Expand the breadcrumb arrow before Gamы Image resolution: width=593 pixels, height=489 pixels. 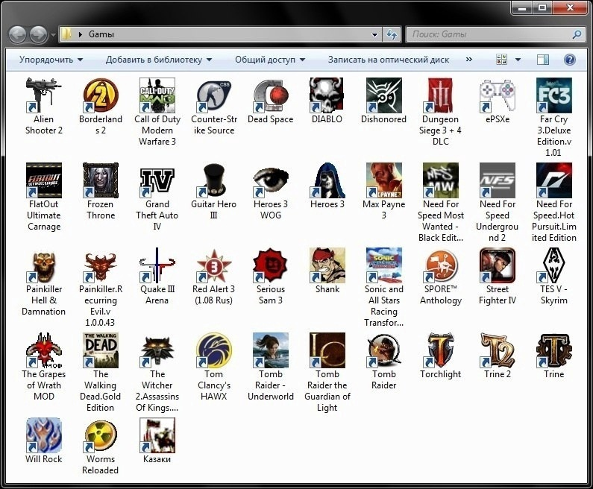[x=80, y=34]
